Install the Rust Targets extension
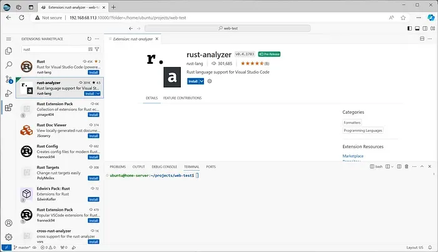Image resolution: width=438 pixels, height=252 pixels. click(x=94, y=178)
